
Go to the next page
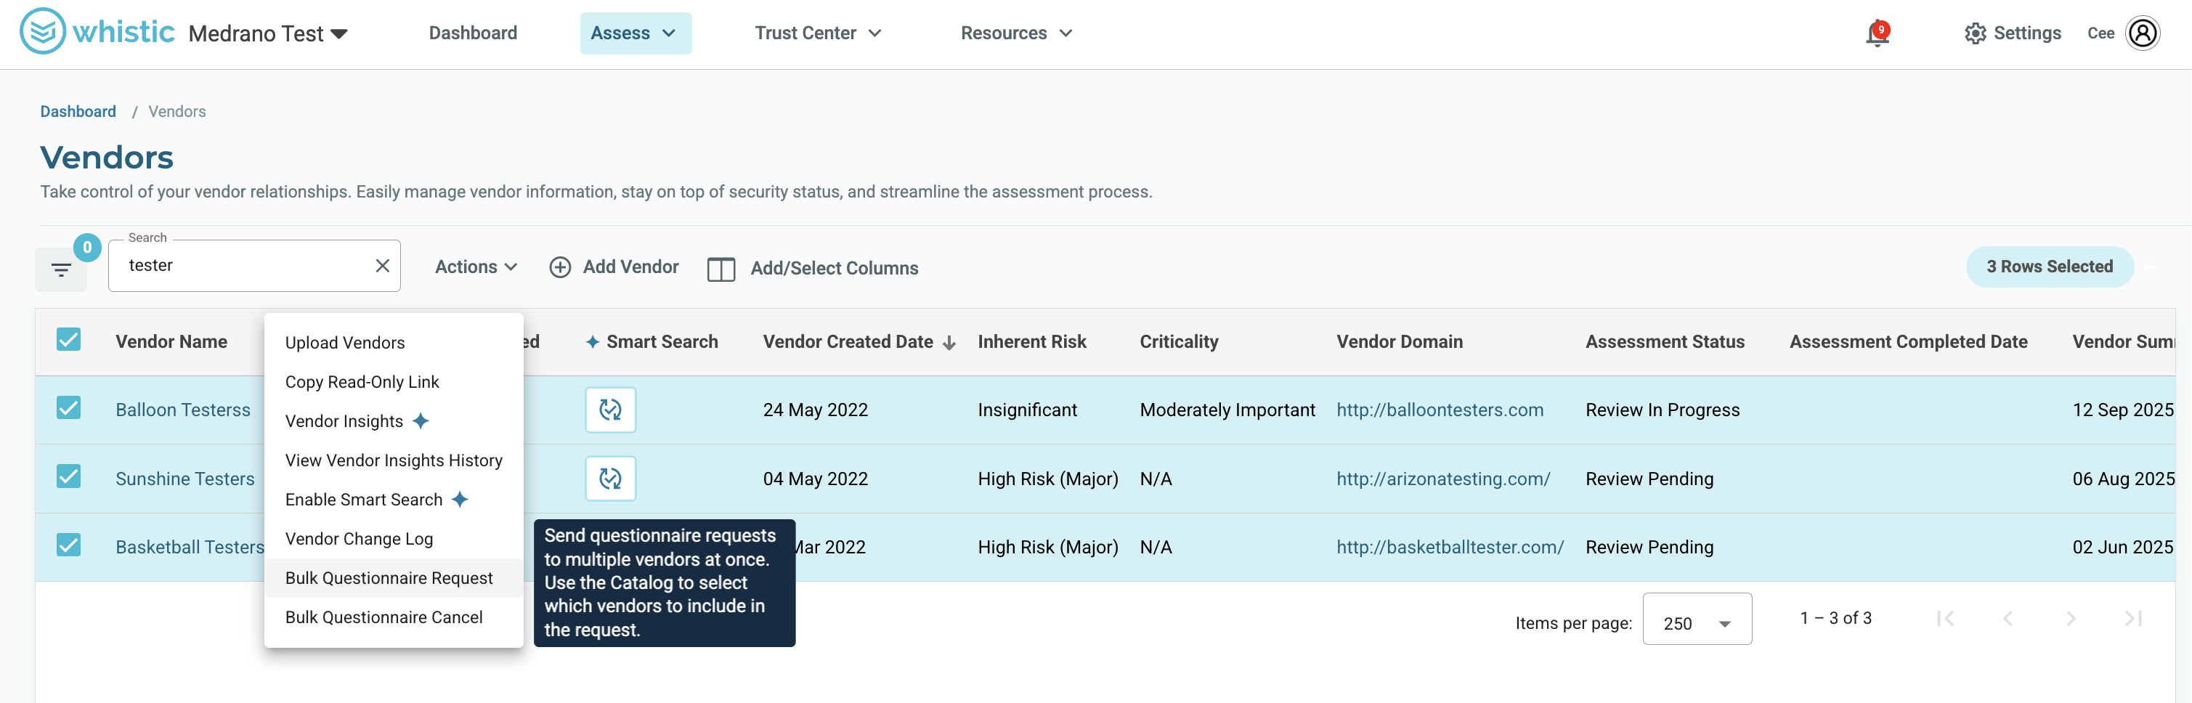pos(2070,618)
